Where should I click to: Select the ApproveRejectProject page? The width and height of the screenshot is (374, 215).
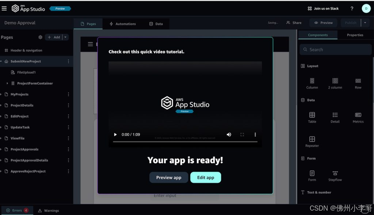pos(28,171)
